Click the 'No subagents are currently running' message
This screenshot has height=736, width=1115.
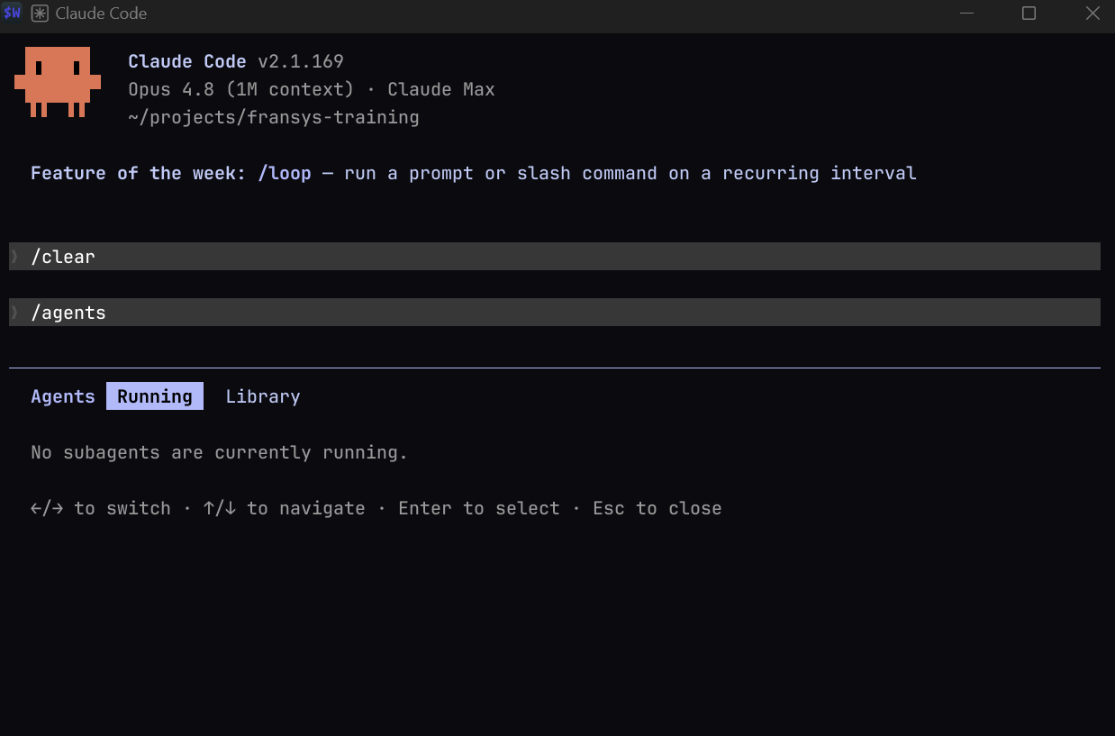tap(220, 452)
